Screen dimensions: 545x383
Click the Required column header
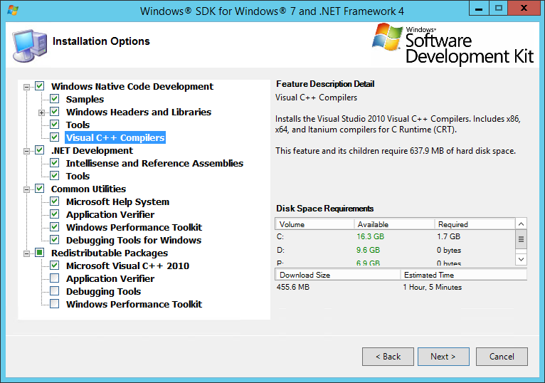[475, 224]
